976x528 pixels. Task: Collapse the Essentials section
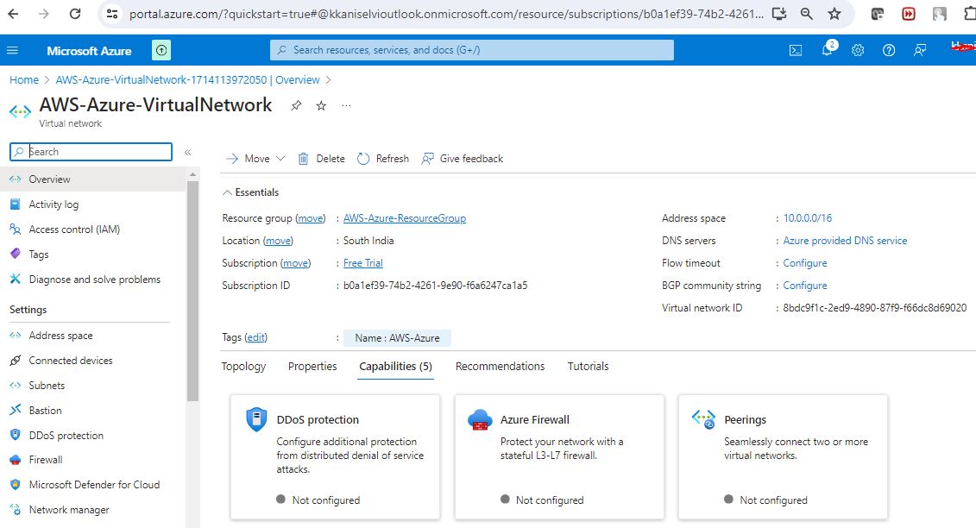click(x=228, y=192)
